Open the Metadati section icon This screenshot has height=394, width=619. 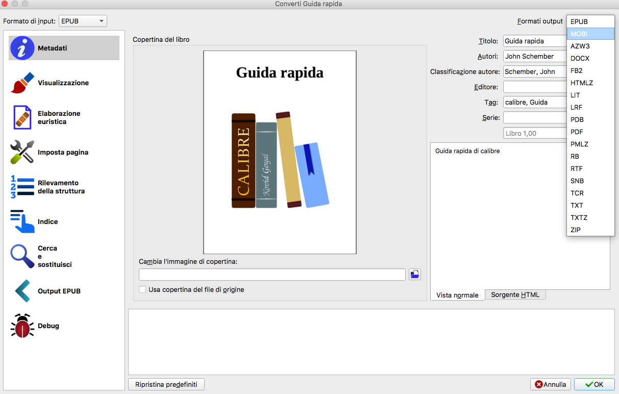click(x=22, y=48)
